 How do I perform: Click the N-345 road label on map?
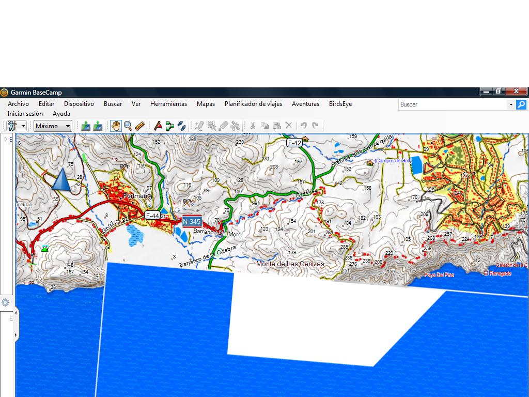point(192,221)
